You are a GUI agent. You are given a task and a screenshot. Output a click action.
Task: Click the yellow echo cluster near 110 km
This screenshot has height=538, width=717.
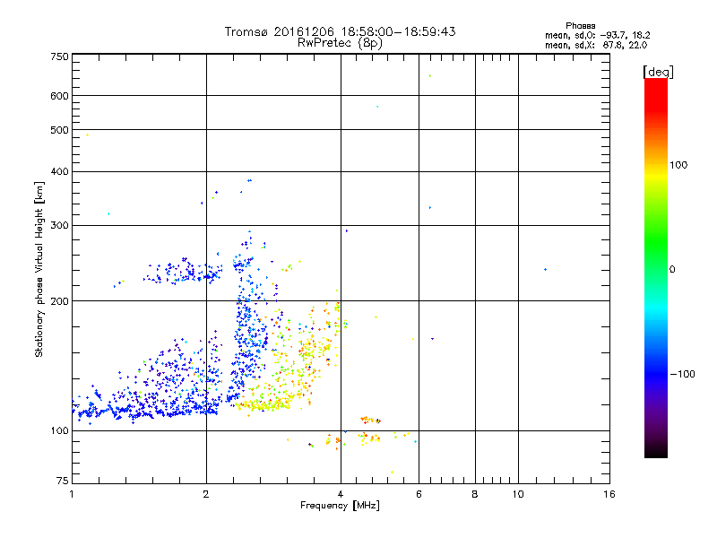pos(263,404)
